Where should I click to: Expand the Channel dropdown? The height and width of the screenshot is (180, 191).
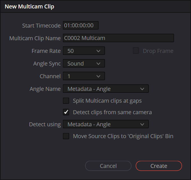click(x=84, y=76)
